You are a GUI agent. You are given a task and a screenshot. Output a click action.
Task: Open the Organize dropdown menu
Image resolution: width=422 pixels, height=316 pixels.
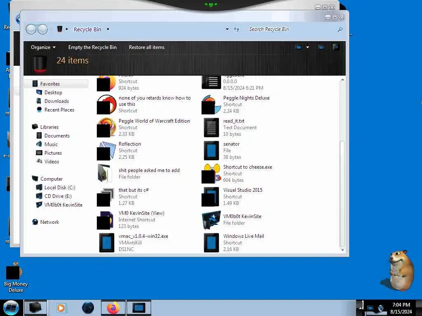coord(43,47)
